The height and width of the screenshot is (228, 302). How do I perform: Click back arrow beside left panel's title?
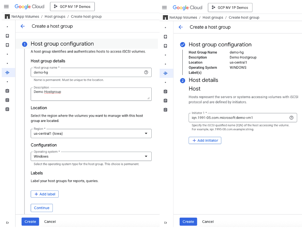coord(23,26)
